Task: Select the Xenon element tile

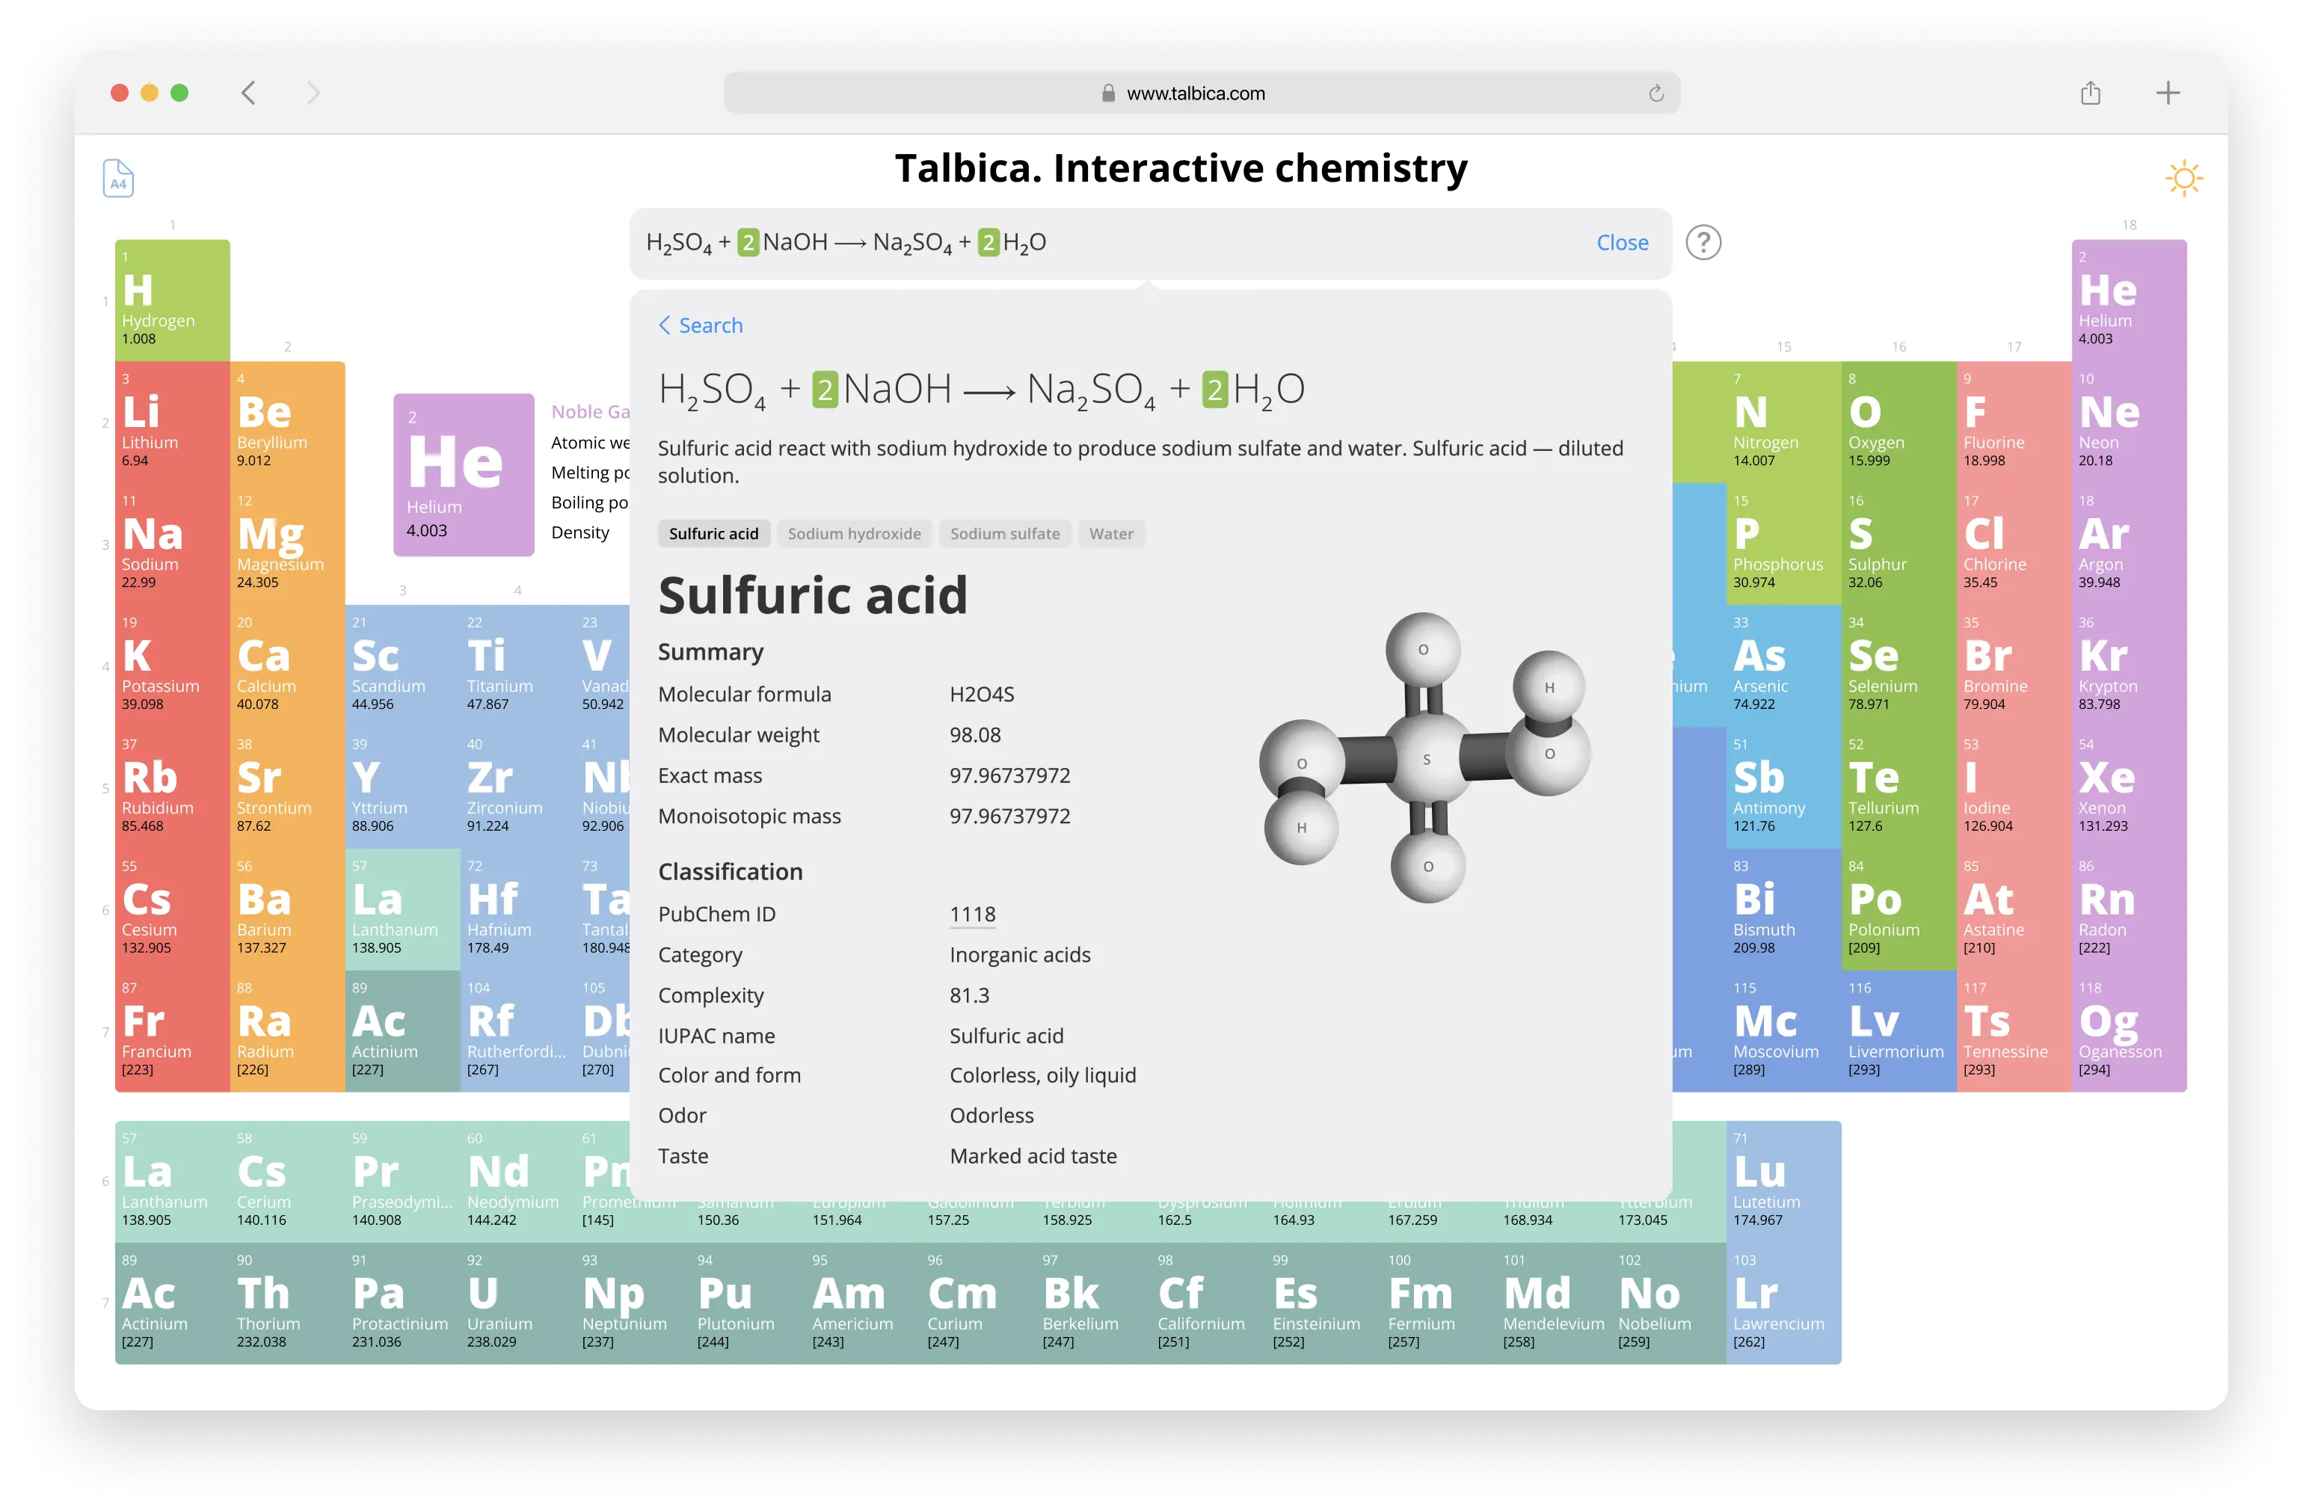Action: tap(2129, 788)
